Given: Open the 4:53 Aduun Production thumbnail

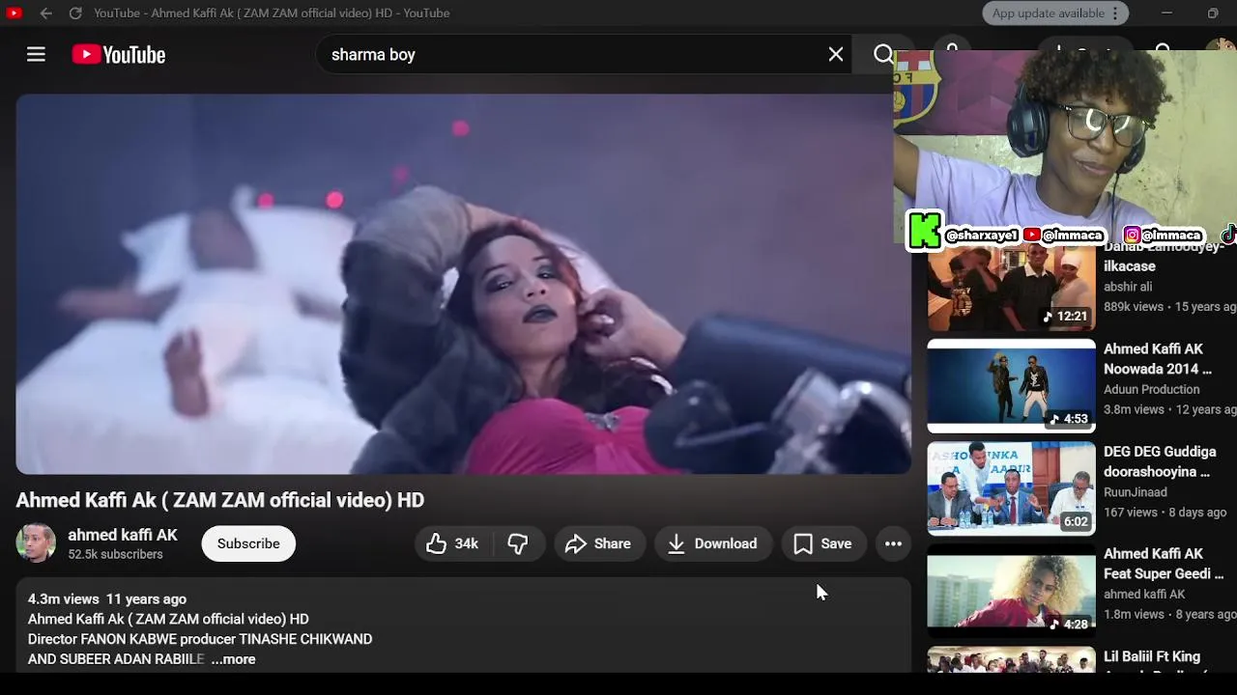Looking at the screenshot, I should click(1012, 385).
